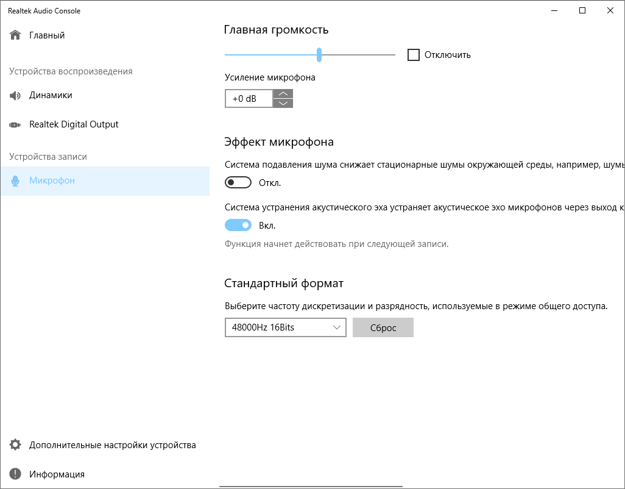Open Дополнительные настройки устройства
The height and width of the screenshot is (489, 625).
pos(112,445)
